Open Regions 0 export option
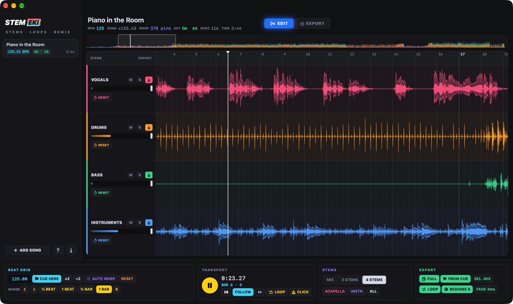 pos(457,289)
